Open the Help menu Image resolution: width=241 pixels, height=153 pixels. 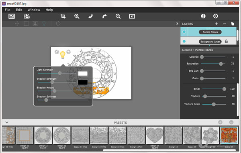[x=49, y=10]
